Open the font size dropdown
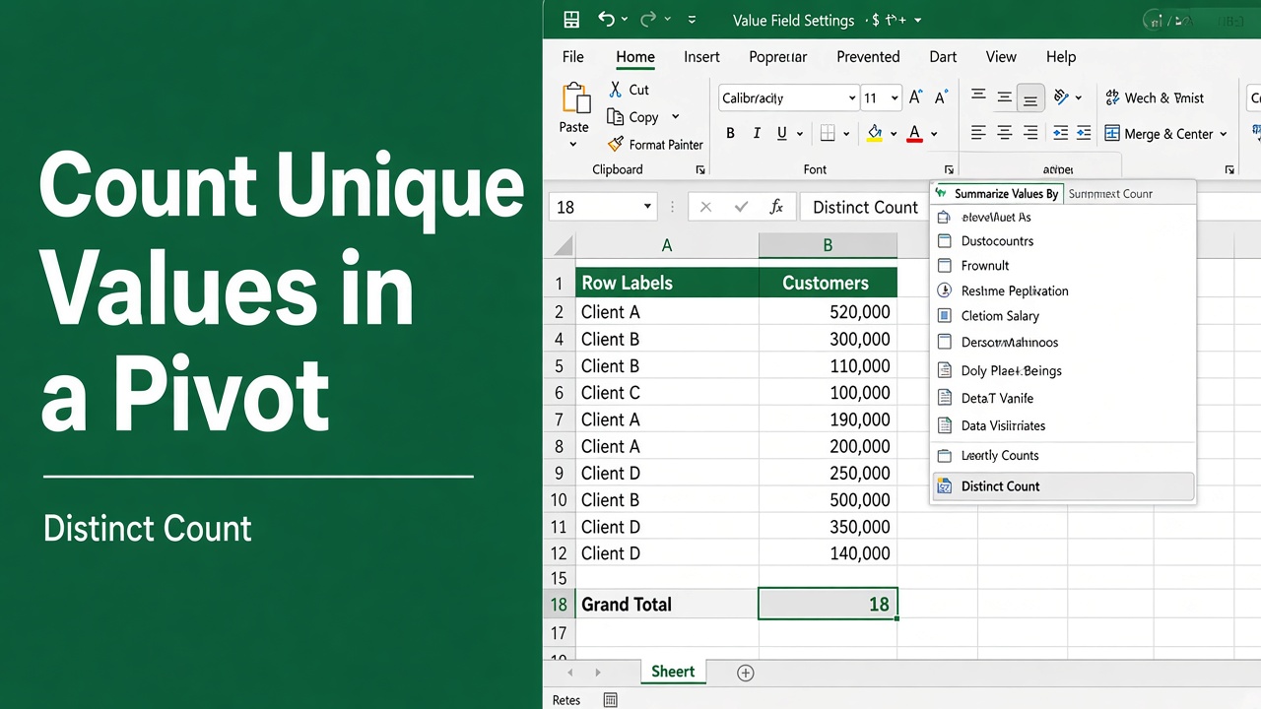 click(894, 97)
